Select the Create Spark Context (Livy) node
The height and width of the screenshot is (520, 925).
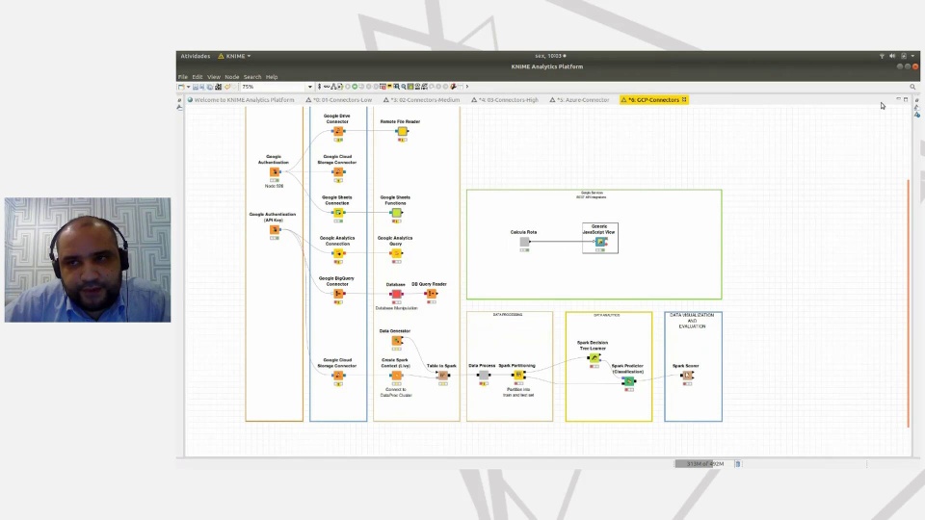click(x=396, y=376)
